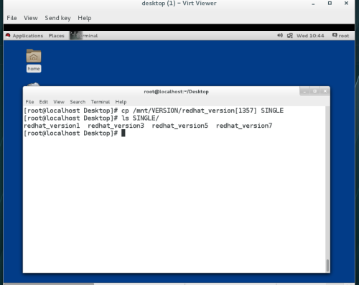Click the desktop (1) – Virt Viewer title
This screenshot has width=359, height=285.
click(179, 4)
